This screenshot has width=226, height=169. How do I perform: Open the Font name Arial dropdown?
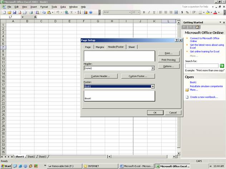[x=129, y=12]
